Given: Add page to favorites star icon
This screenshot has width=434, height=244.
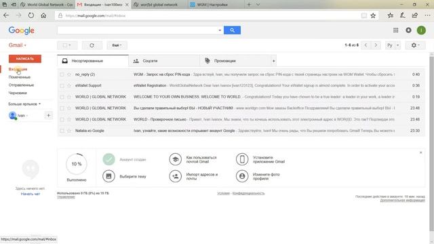Looking at the screenshot, I should click(x=373, y=16).
